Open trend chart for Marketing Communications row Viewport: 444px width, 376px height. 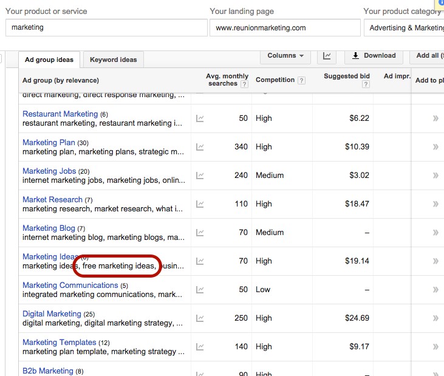coord(200,290)
